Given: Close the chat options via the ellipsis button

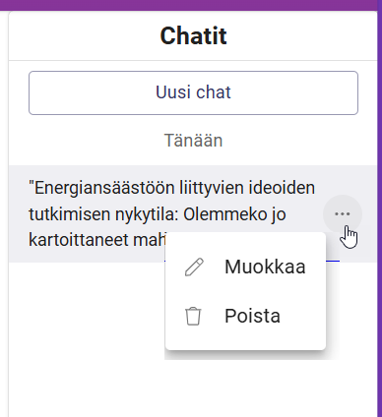Looking at the screenshot, I should point(343,214).
